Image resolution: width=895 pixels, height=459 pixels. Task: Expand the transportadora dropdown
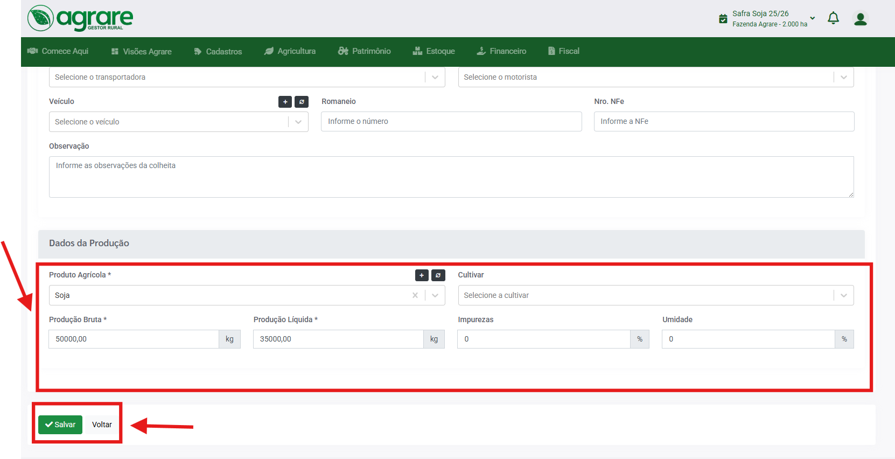tap(435, 77)
